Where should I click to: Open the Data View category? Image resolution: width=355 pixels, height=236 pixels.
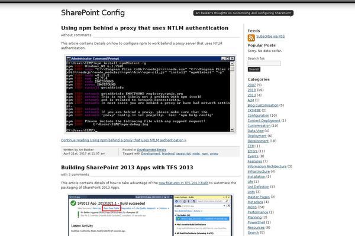tap(256, 131)
